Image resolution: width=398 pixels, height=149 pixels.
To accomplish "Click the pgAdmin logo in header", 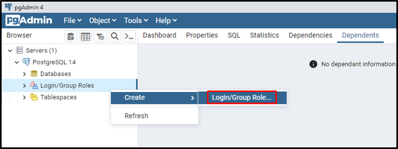I will point(29,21).
